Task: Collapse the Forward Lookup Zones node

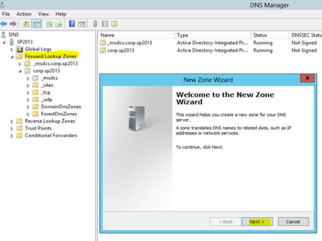Action: click(12, 57)
